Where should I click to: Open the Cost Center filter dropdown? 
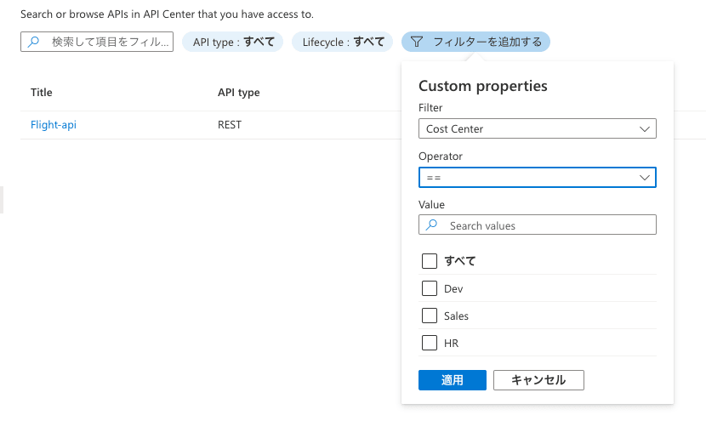pos(537,128)
